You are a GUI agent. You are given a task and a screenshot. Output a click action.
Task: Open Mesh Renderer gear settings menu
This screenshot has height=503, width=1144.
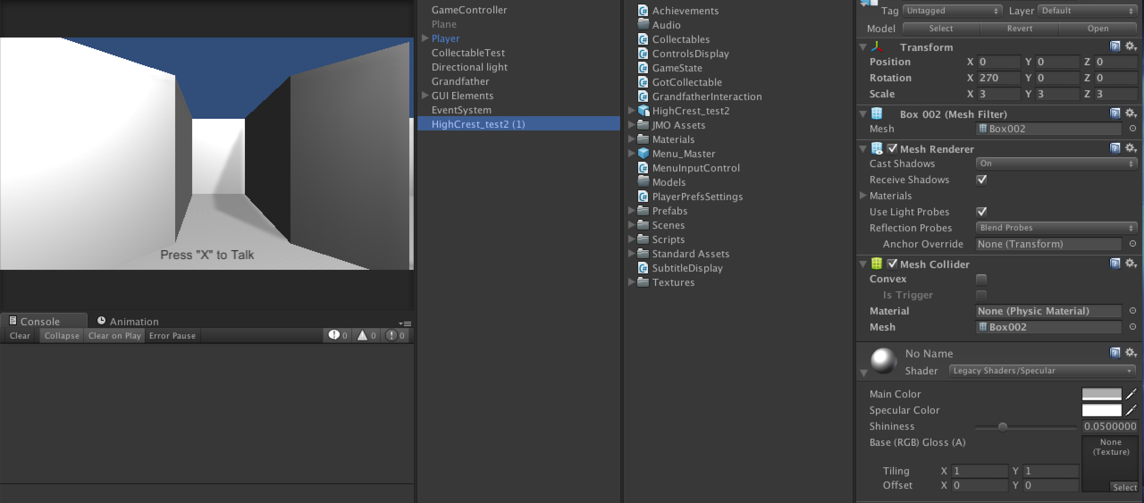pyautogui.click(x=1131, y=148)
